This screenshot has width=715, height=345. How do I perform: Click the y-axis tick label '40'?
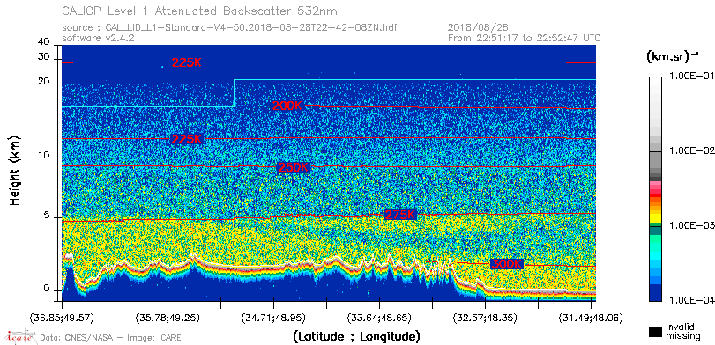44,42
